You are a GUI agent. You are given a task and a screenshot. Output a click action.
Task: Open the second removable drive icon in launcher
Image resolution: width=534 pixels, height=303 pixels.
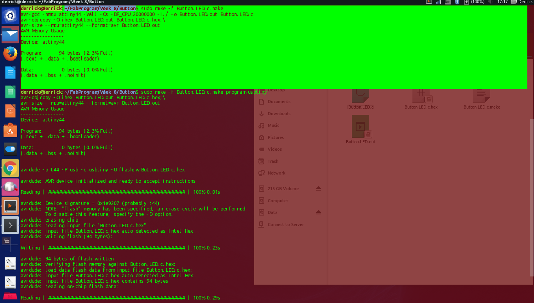[10, 282]
